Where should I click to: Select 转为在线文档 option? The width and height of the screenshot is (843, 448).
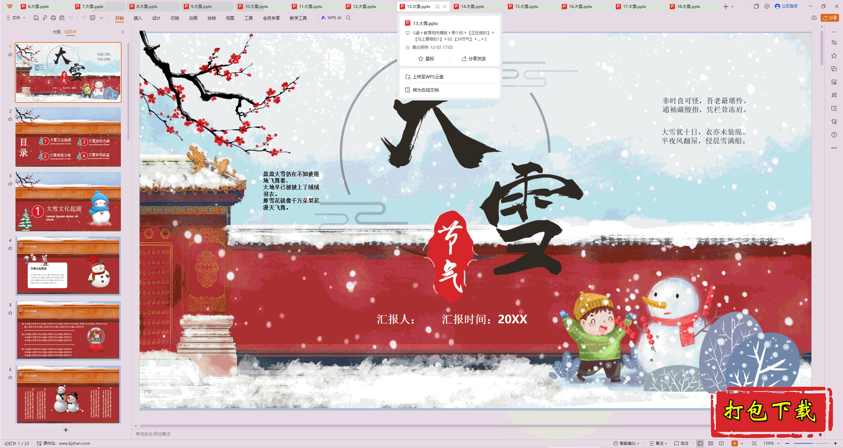pyautogui.click(x=450, y=90)
